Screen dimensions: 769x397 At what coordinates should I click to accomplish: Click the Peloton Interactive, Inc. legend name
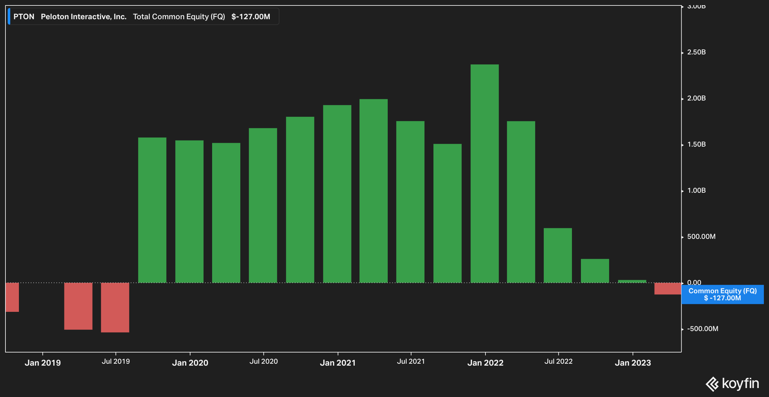click(84, 17)
